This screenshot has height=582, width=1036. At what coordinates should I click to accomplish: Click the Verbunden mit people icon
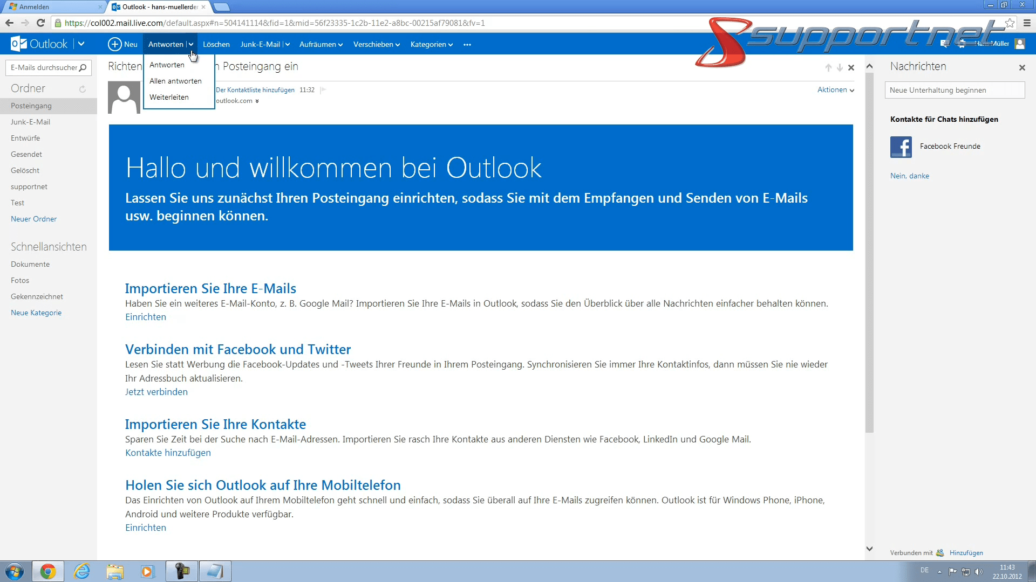pos(940,553)
